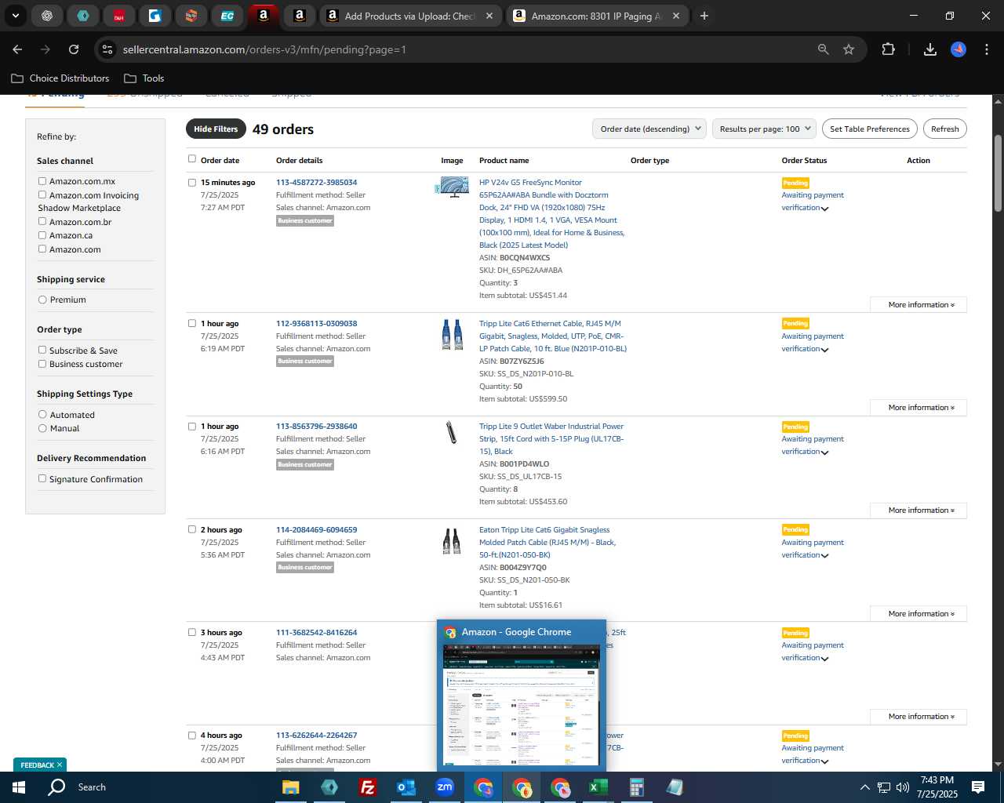Click black patch cable product thumbnail
Image resolution: width=1004 pixels, height=803 pixels.
[x=452, y=541]
